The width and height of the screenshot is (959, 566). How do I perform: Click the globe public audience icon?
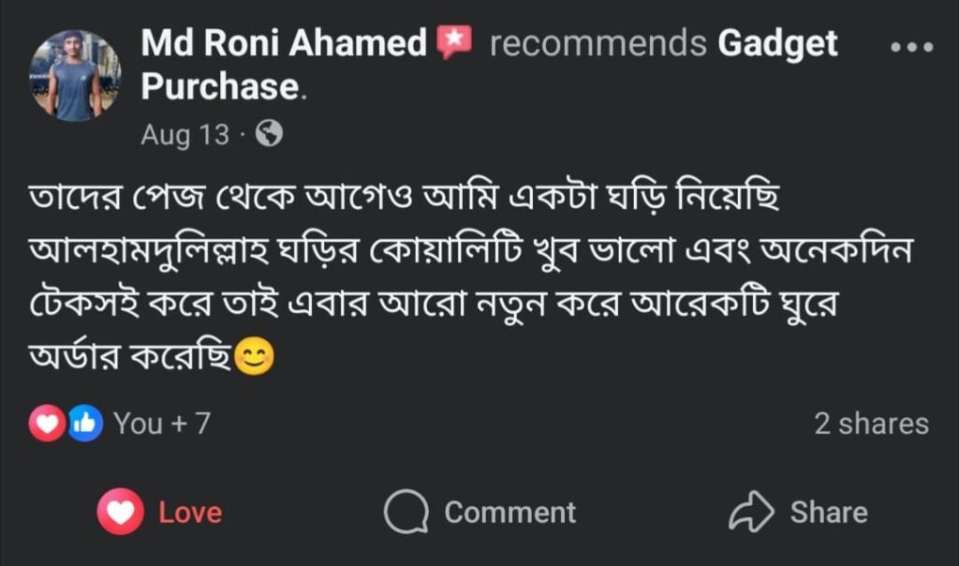tap(269, 135)
